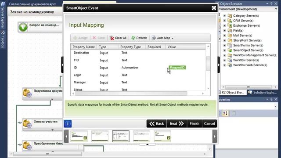This screenshot has height=158, width=281.
Task: Expand the SmartObject Server(s) node
Action: coord(224,50)
